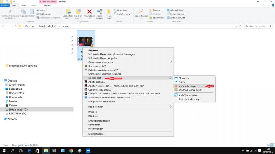275x154 pixels.
Task: Click the red Verwijderen X icon in ribbon
Action: [x=90, y=12]
